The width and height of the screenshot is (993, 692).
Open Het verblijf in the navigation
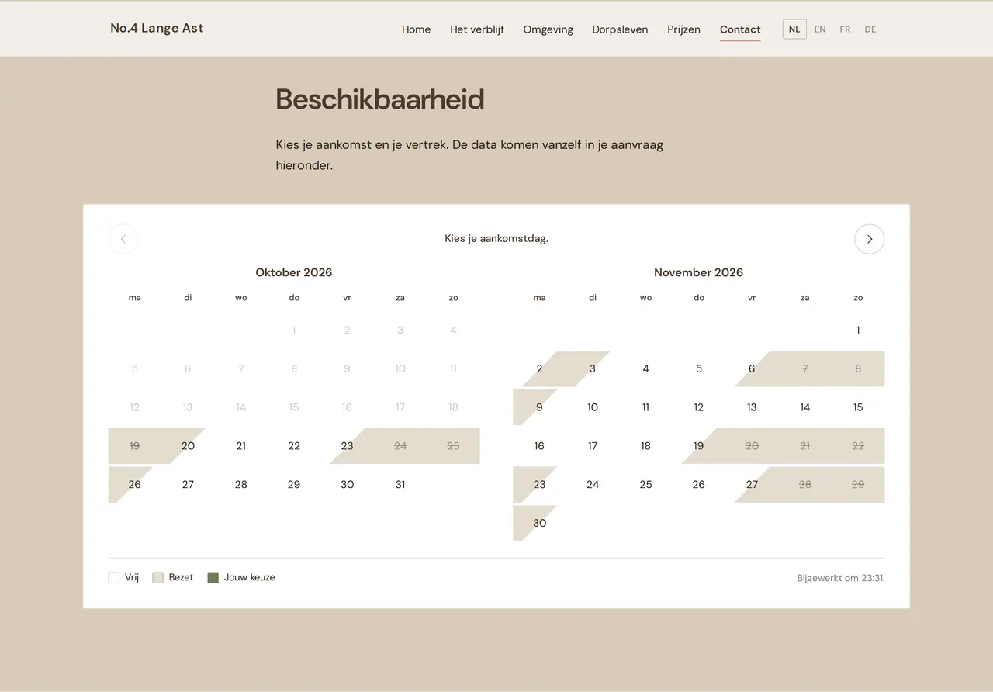[477, 29]
